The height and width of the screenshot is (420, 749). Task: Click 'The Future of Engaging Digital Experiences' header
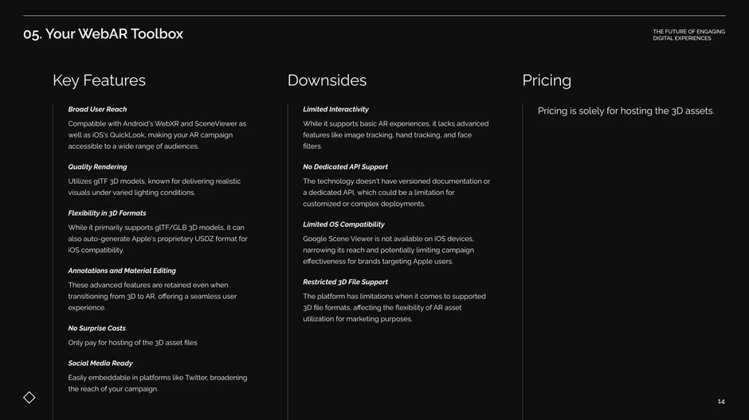pyautogui.click(x=688, y=35)
